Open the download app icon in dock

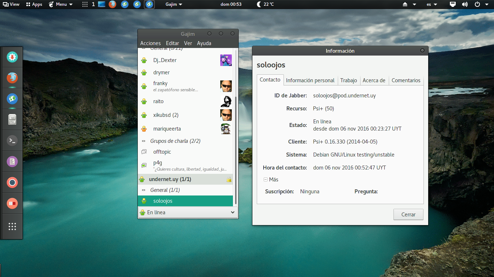(12, 57)
